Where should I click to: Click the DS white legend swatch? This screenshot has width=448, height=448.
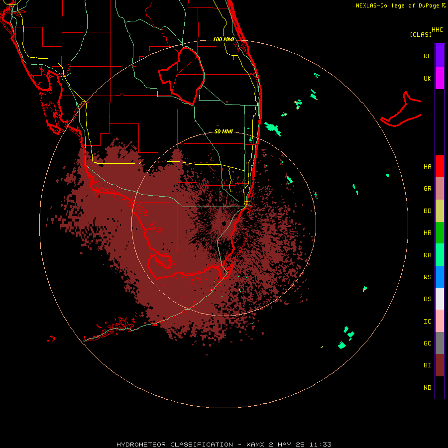coord(440,299)
